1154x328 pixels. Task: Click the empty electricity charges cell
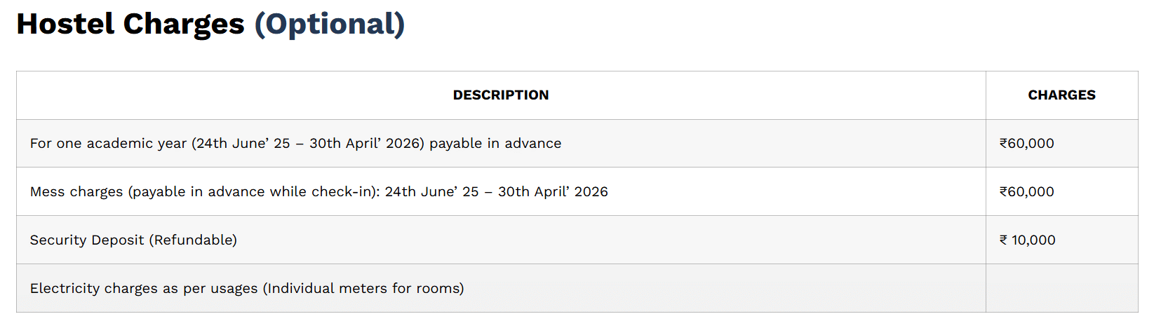[x=1061, y=289]
